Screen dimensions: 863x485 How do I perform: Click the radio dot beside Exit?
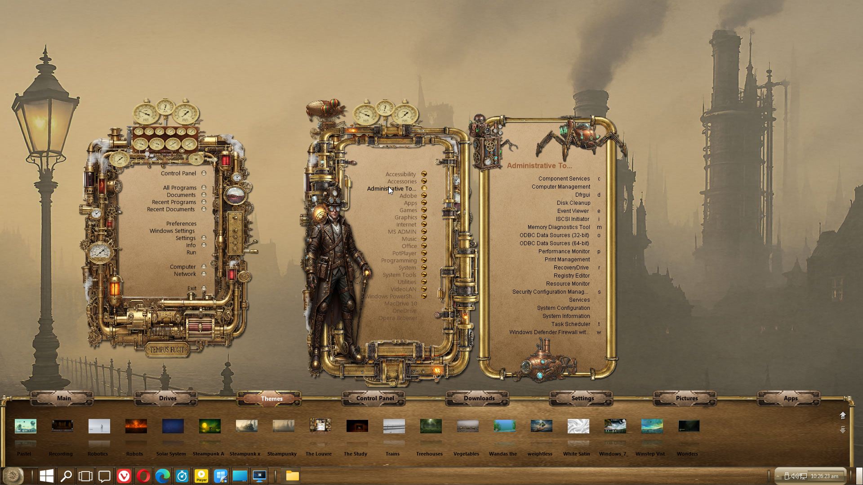pyautogui.click(x=204, y=288)
